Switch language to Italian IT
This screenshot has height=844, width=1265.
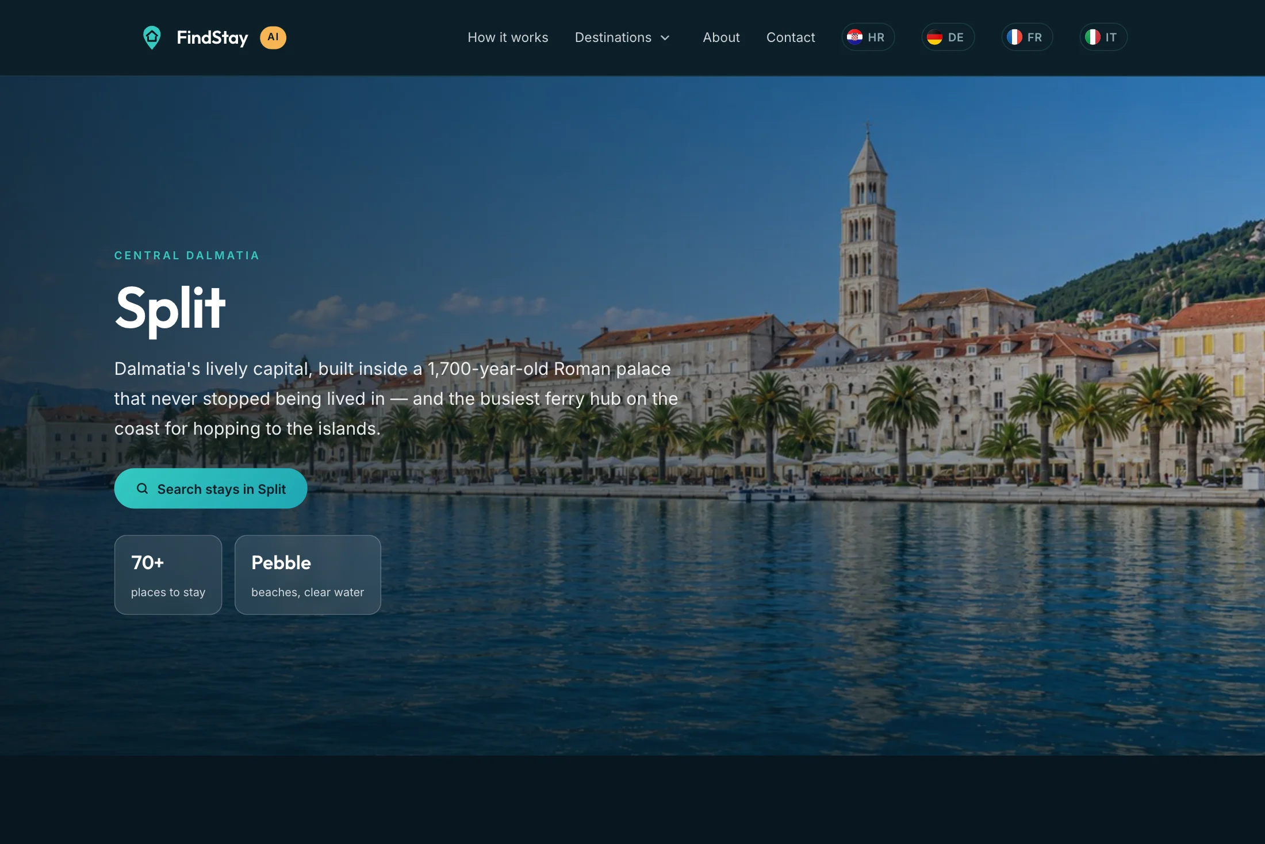click(1103, 37)
